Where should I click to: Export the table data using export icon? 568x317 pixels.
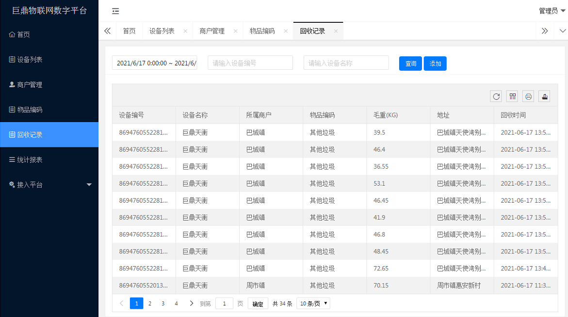[x=544, y=96]
